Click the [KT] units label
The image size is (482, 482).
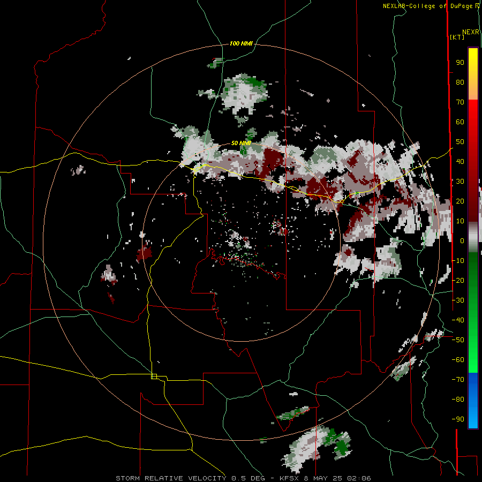pos(457,37)
